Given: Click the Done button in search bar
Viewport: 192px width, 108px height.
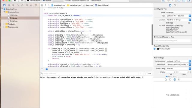Looking at the screenshot, I should pyautogui.click(x=149, y=73).
